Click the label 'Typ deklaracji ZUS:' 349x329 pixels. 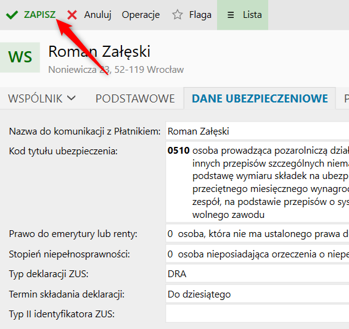(49, 274)
